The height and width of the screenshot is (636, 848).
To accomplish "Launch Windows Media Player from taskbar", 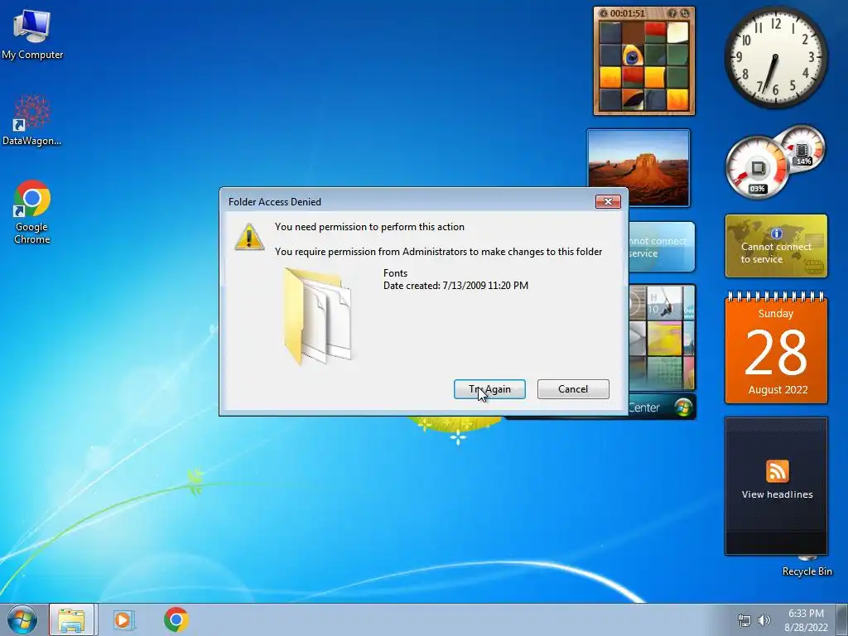I will [124, 619].
